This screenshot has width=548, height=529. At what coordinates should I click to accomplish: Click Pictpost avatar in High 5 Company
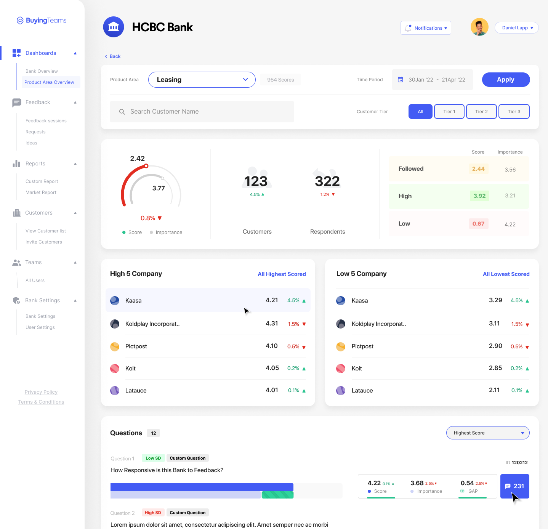115,346
